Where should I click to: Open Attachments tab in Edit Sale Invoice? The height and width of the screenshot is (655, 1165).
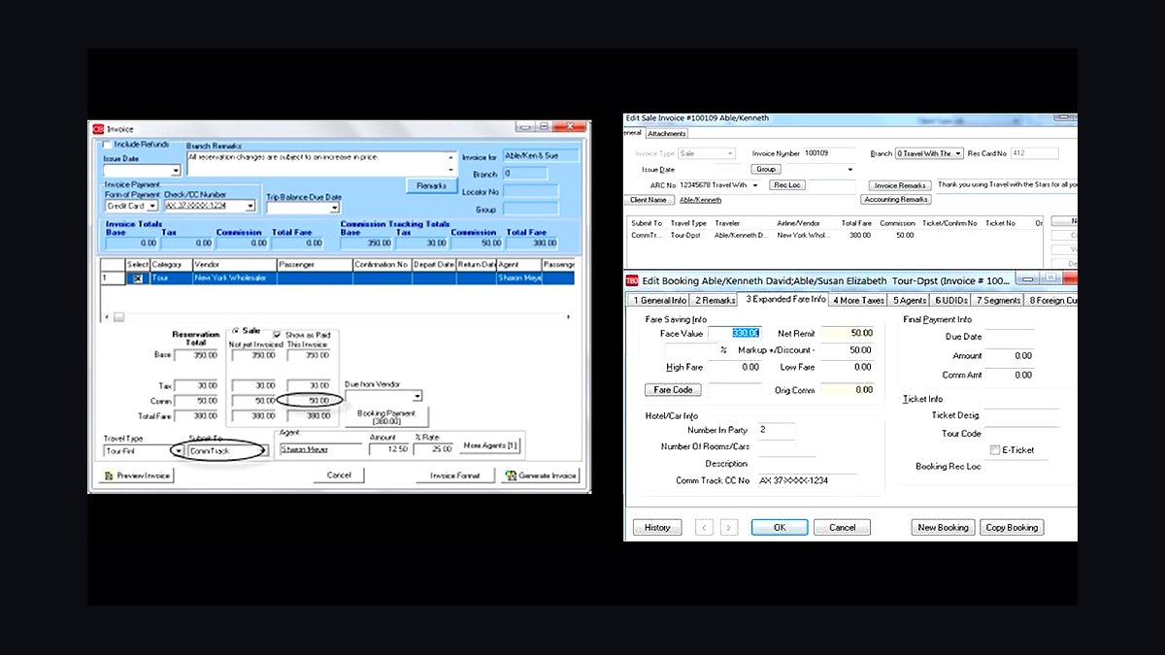(666, 133)
